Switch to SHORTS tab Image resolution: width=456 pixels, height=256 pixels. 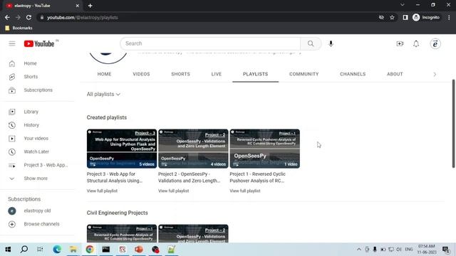[180, 74]
